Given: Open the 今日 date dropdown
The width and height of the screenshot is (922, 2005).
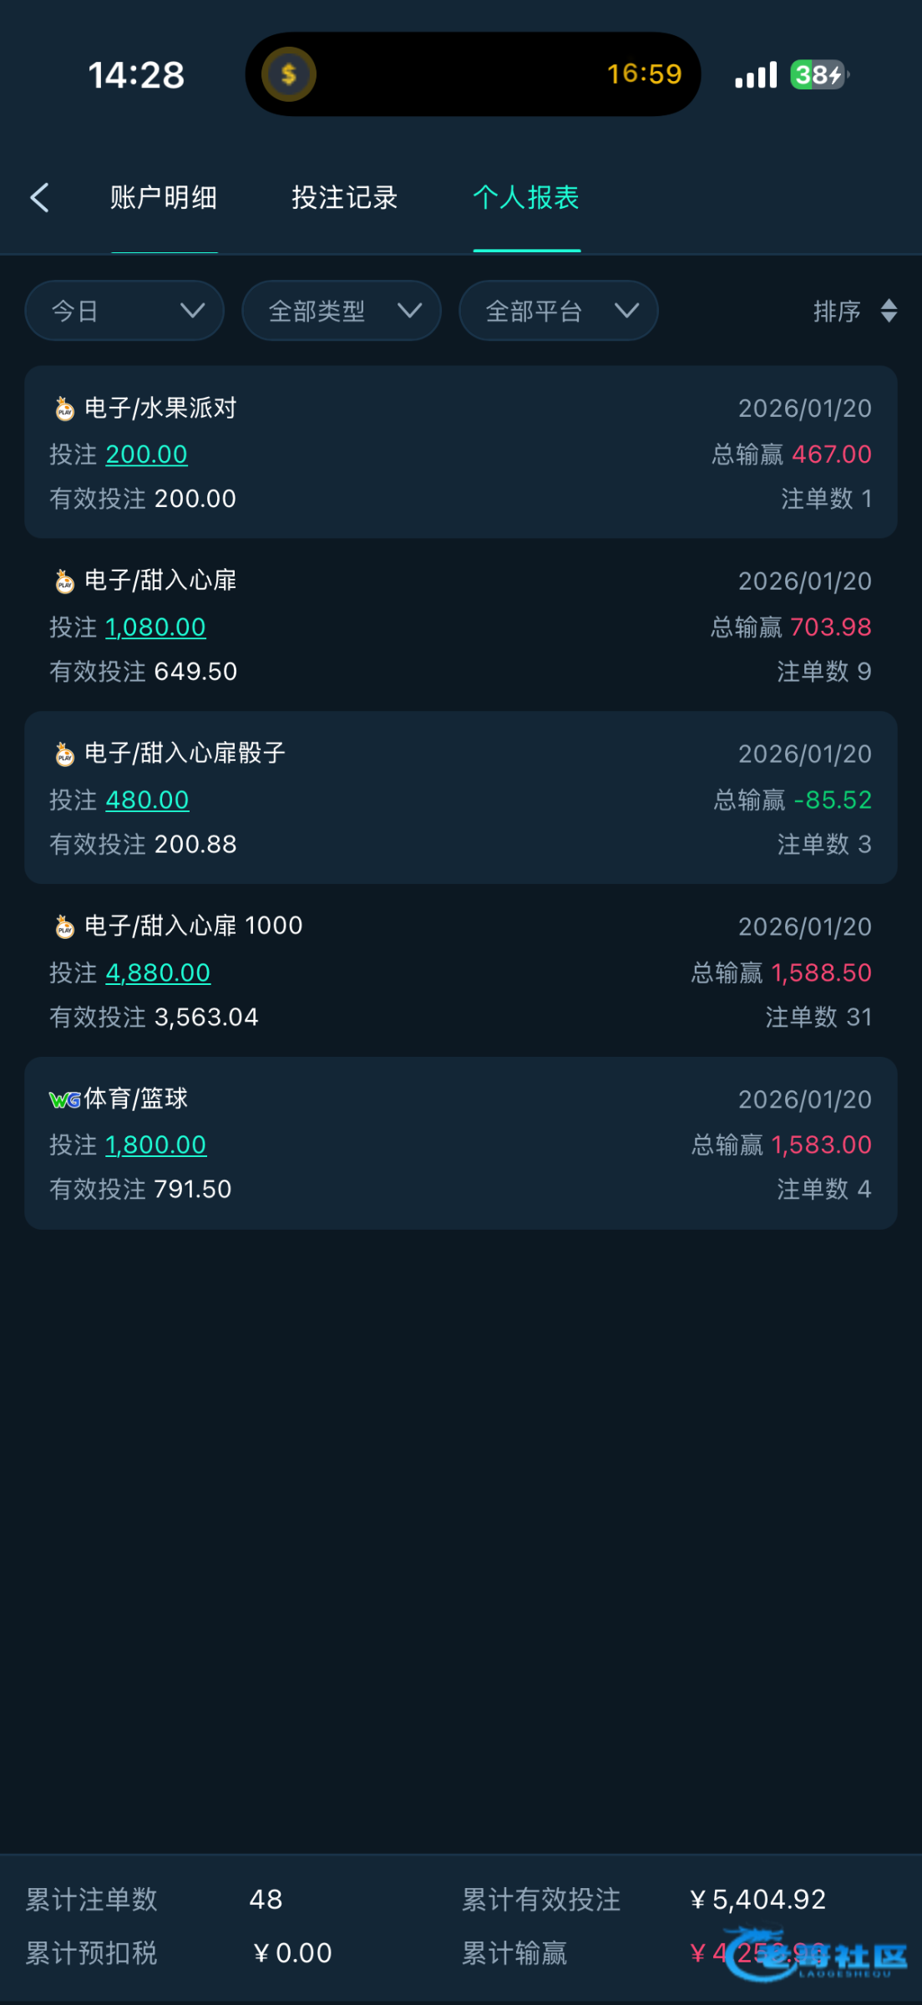Looking at the screenshot, I should pos(124,311).
